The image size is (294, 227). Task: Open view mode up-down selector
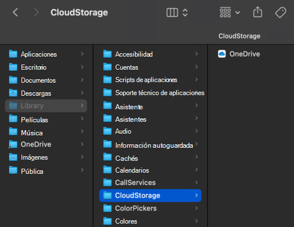185,12
